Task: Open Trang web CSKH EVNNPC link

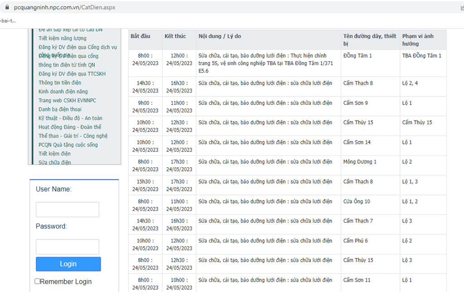Action: click(67, 100)
